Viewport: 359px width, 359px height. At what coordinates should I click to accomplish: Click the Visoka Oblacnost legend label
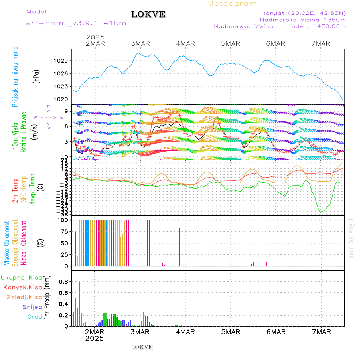7,243
